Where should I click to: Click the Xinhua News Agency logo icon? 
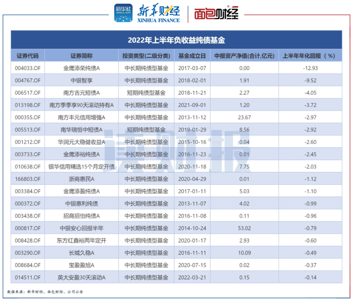[123, 13]
